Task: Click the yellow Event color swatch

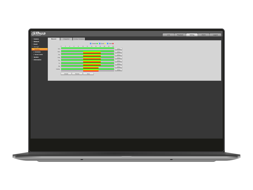Action: point(105,44)
